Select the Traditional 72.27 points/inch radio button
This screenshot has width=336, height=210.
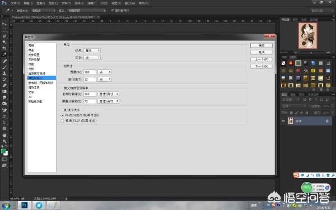pyautogui.click(x=62, y=120)
